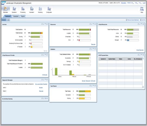Screen dimensions: 147x126
Task: Switch to the Dashboard tab
Action: click(x=8, y=16)
